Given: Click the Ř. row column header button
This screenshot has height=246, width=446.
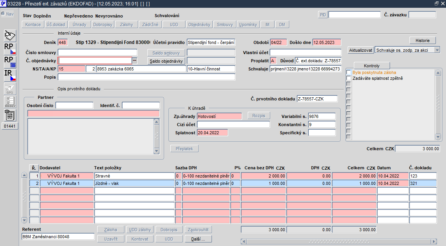Looking at the screenshot, I should (x=34, y=168).
